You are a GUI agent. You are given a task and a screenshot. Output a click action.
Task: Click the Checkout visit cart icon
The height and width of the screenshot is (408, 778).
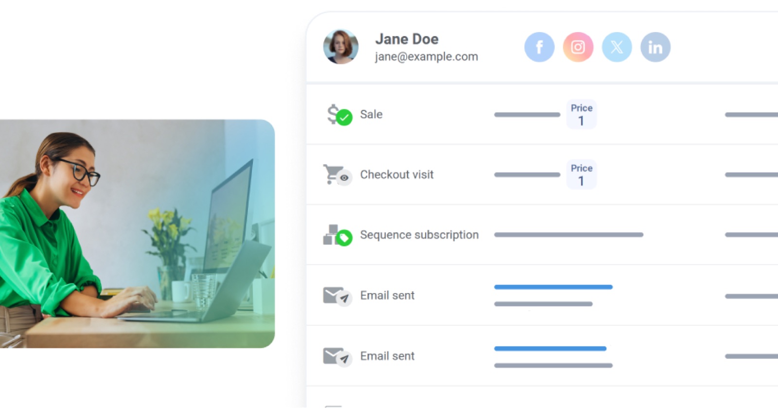[337, 175]
